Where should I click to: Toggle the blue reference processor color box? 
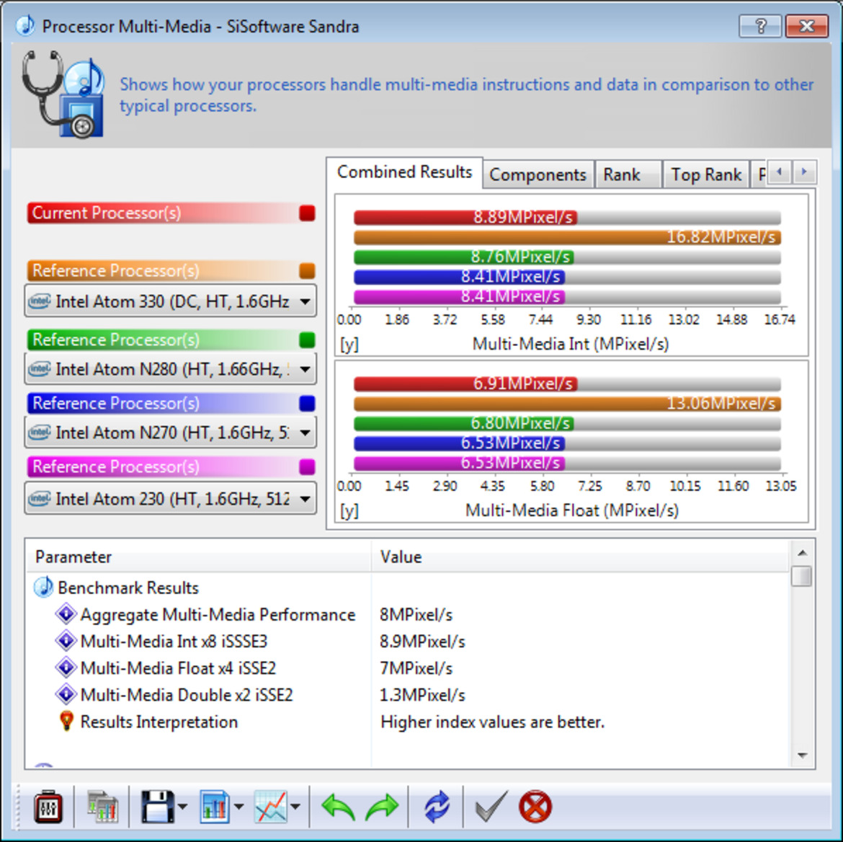(307, 404)
